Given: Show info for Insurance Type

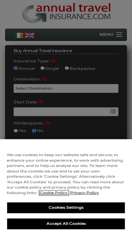Looking at the screenshot, I should 53,61.
